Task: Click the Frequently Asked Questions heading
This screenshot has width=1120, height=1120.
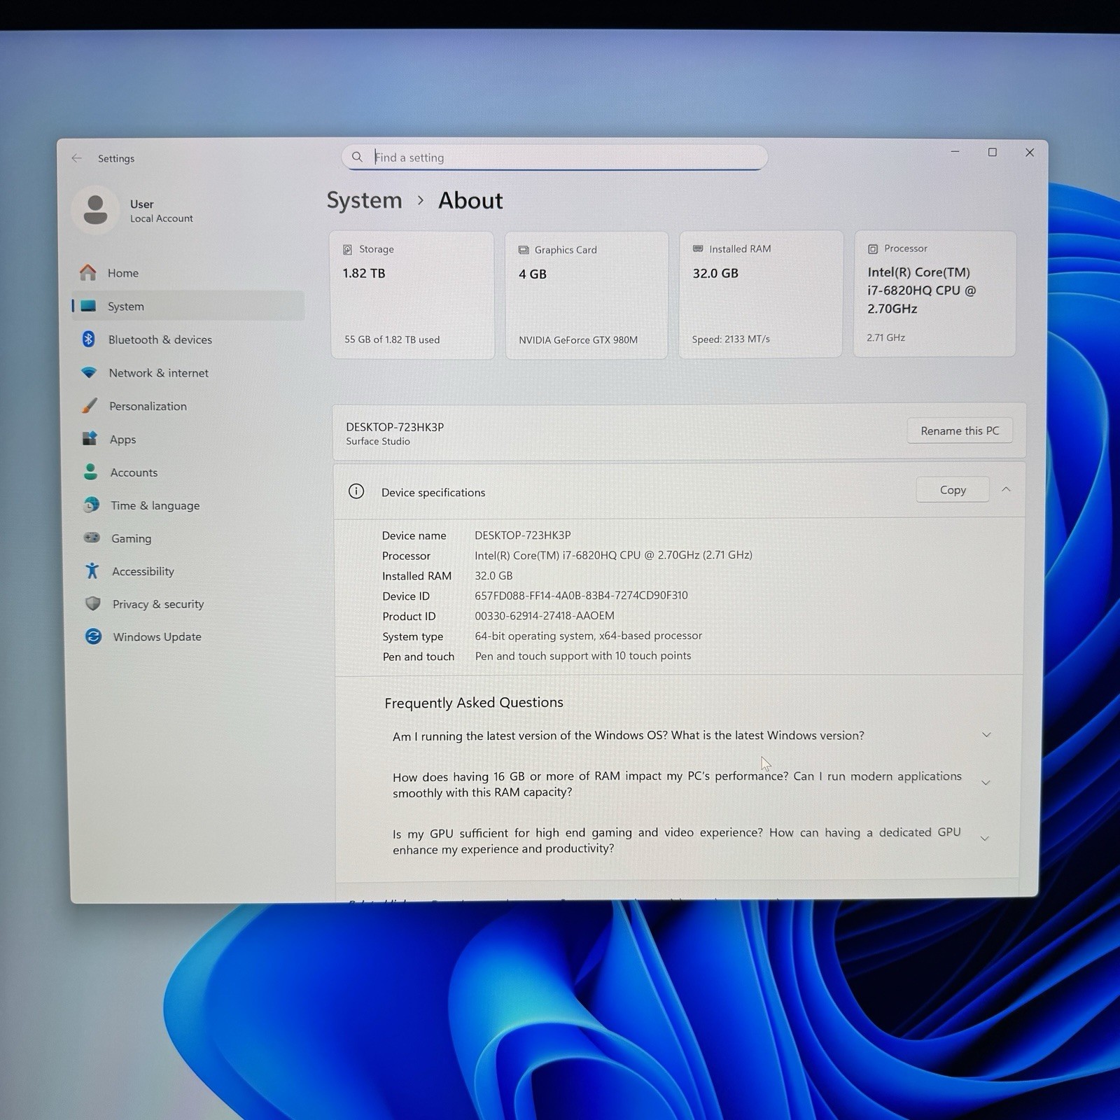Action: [474, 702]
